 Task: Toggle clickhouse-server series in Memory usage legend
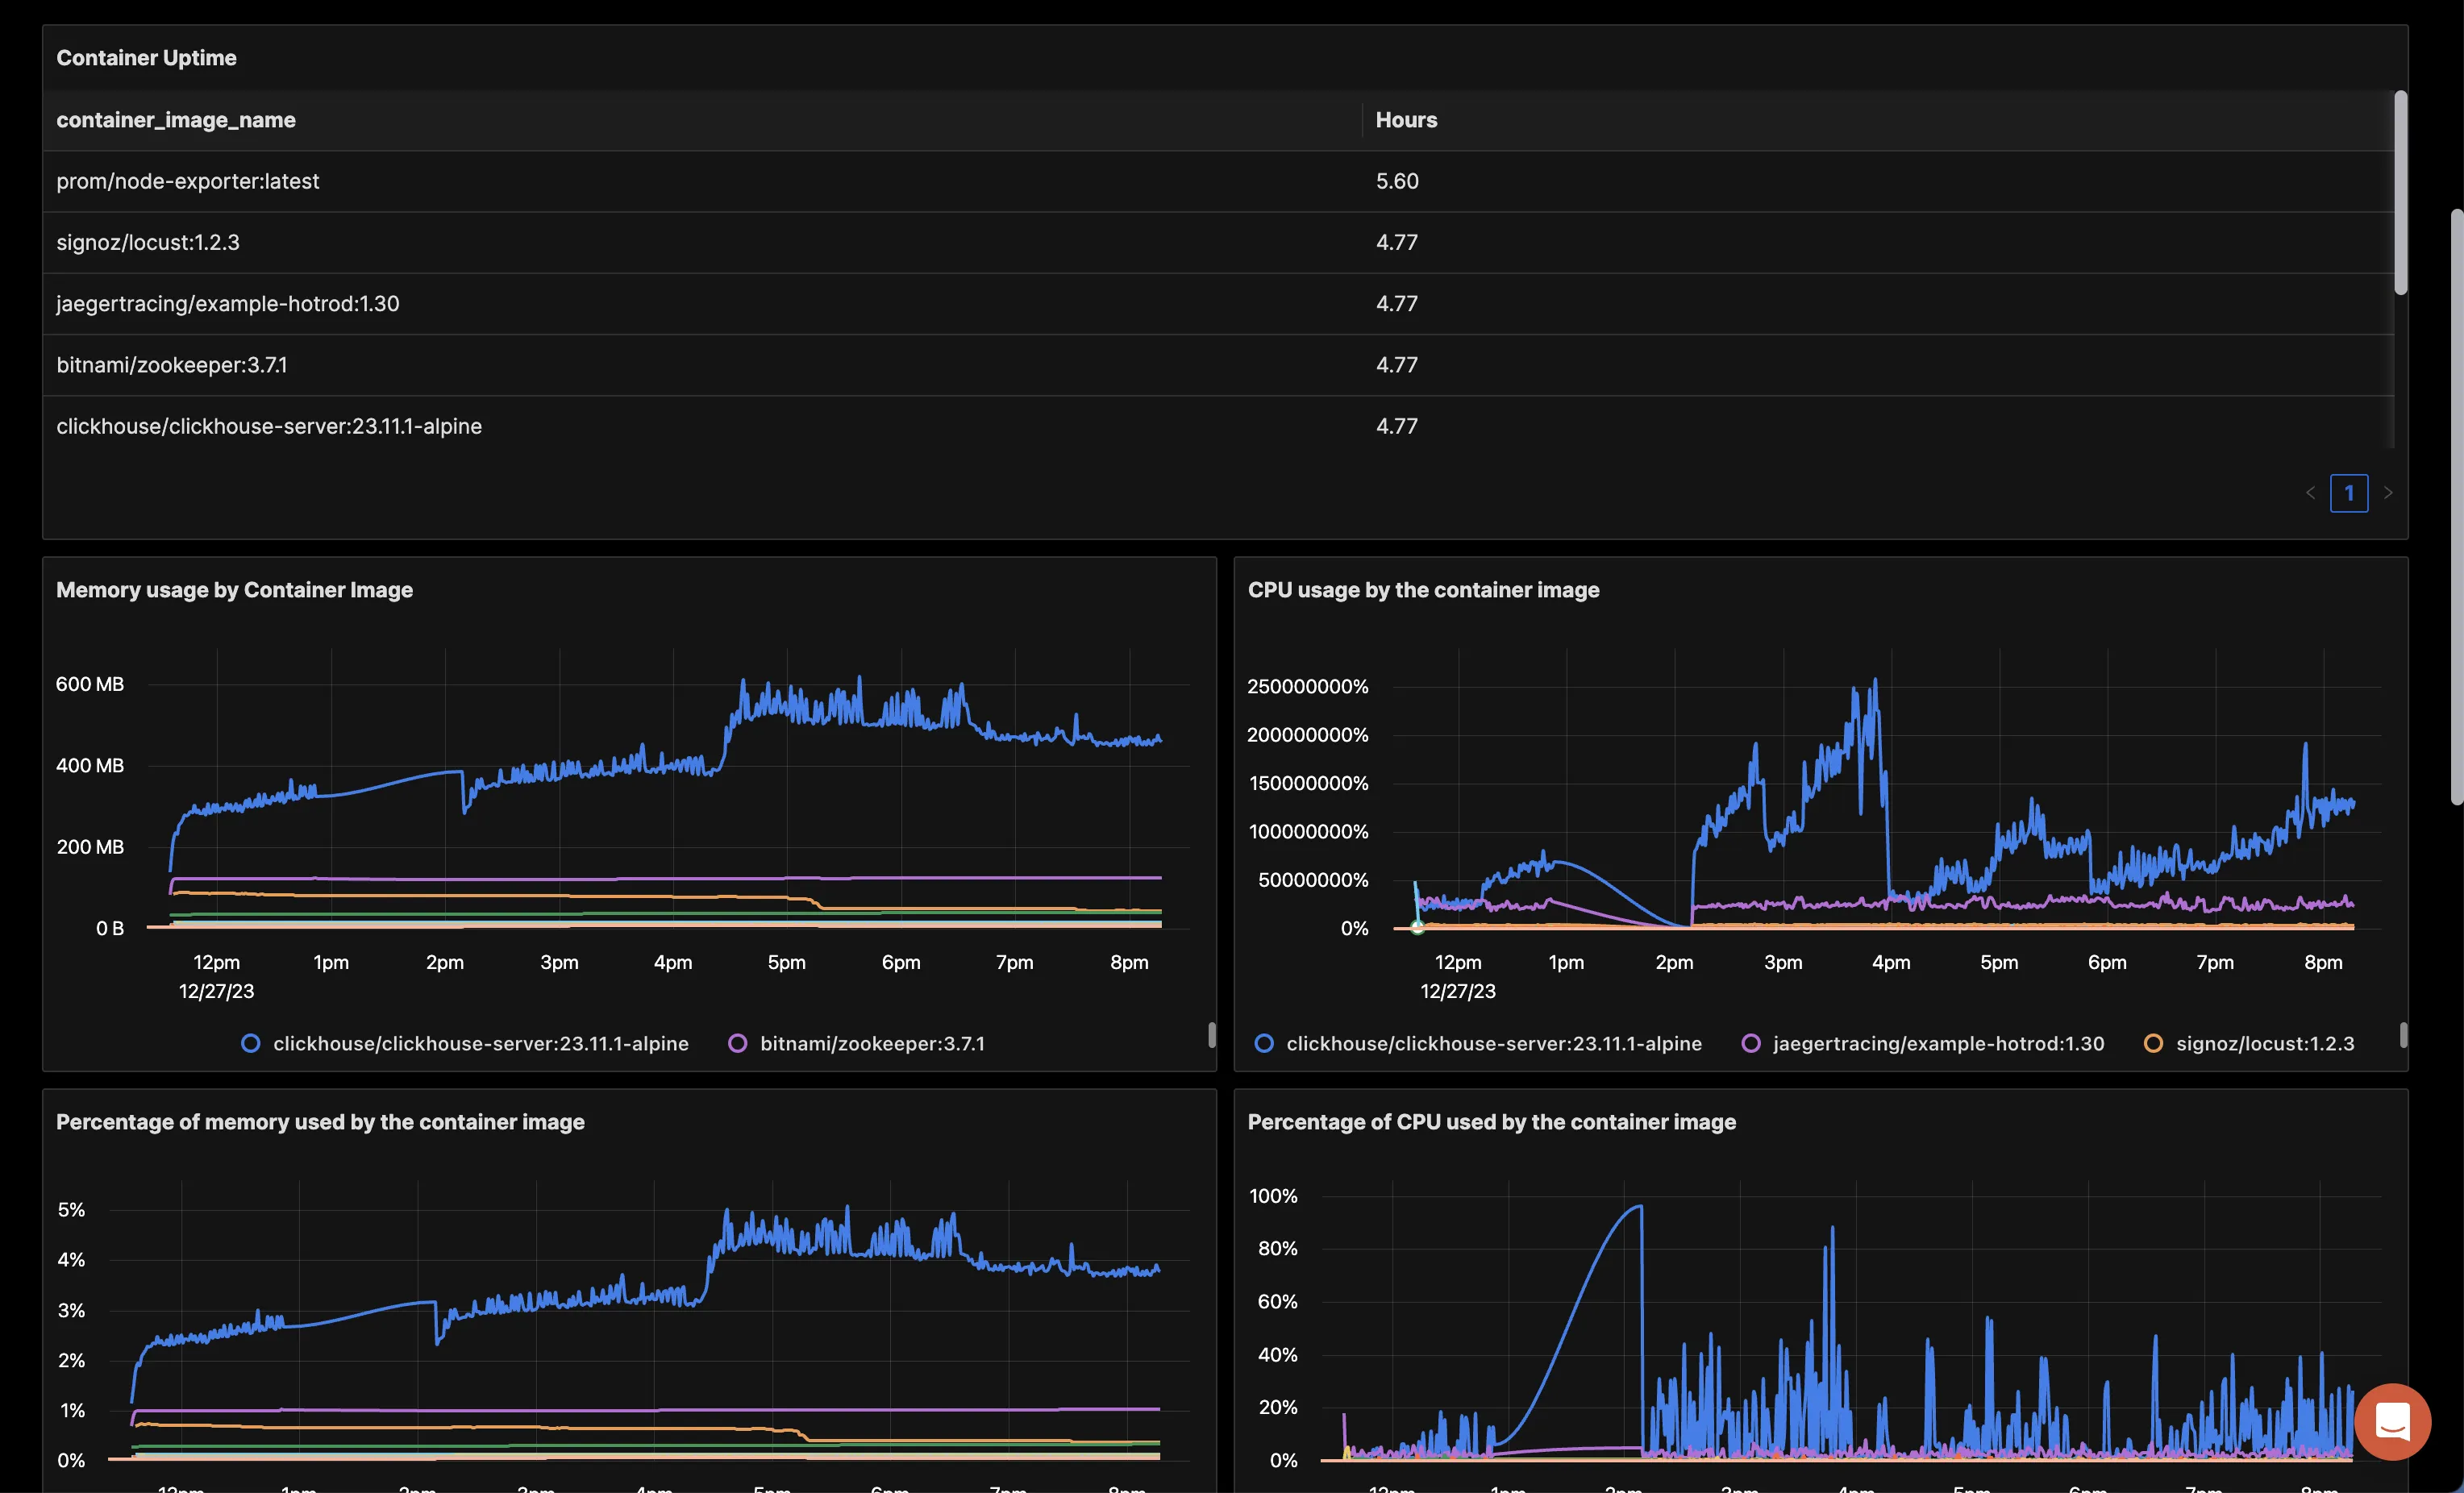pos(465,1043)
